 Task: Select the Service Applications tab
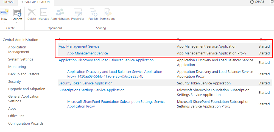36,2
